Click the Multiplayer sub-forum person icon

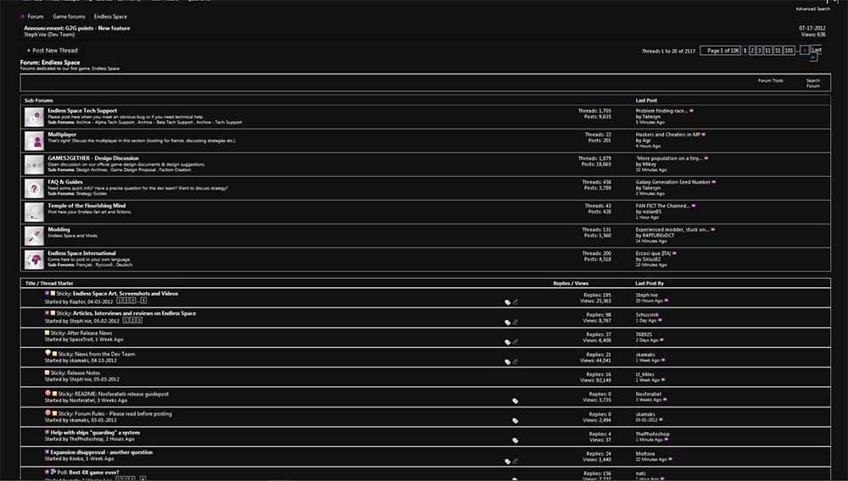click(34, 141)
